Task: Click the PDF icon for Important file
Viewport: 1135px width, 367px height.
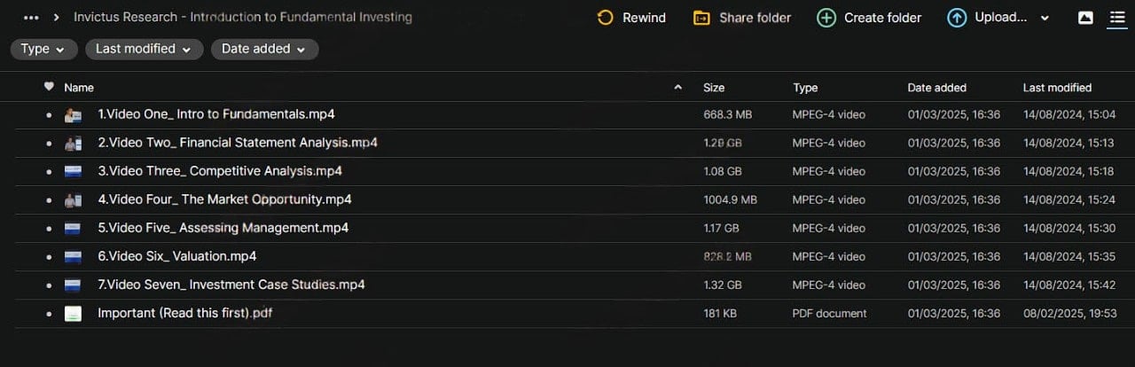Action: coord(73,314)
